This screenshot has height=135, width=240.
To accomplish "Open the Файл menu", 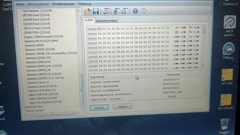I will coord(20,4).
